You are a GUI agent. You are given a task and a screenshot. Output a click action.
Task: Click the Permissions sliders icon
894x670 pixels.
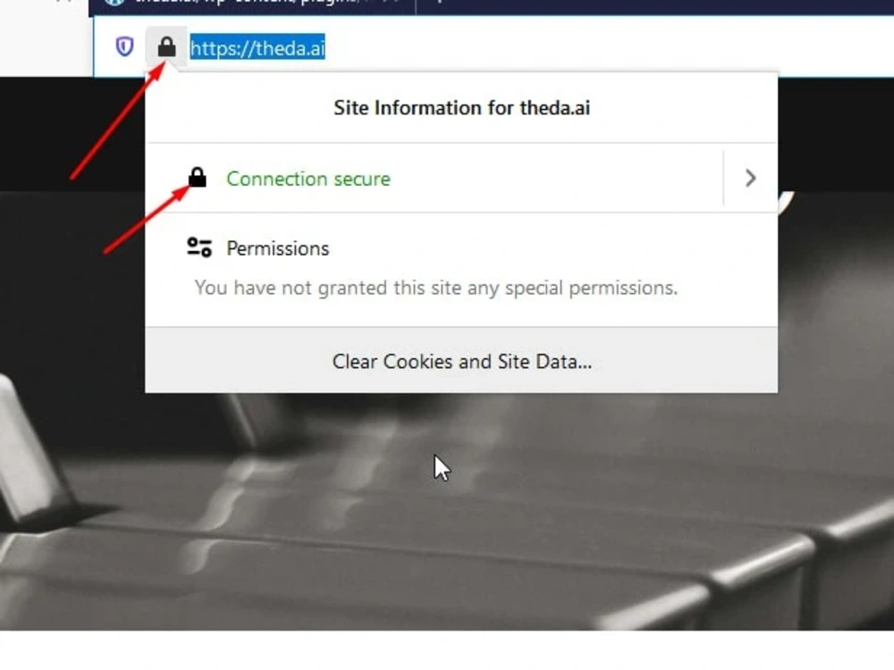(199, 247)
